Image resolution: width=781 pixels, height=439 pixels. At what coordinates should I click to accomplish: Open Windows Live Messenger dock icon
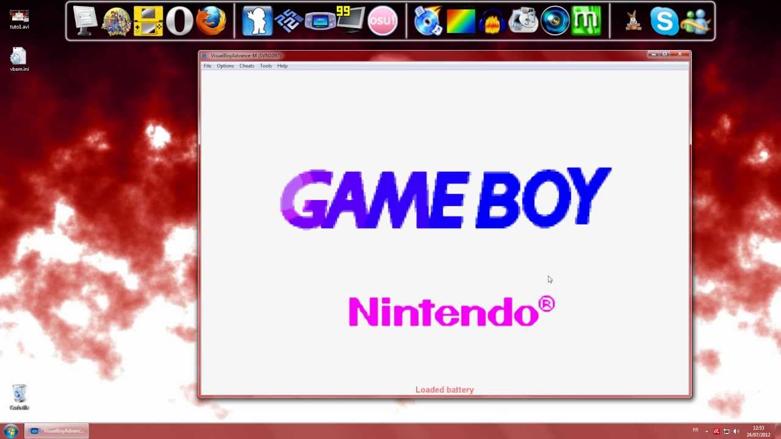(x=696, y=22)
